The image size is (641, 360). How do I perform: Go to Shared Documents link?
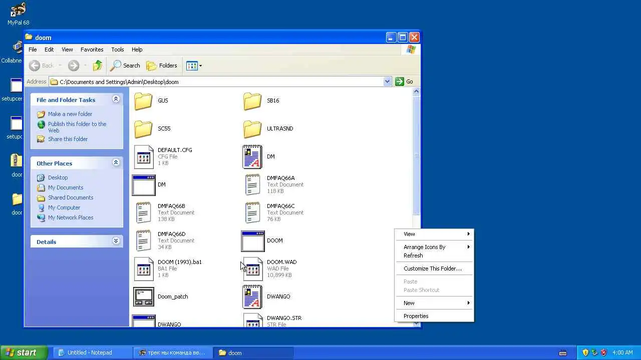(71, 197)
